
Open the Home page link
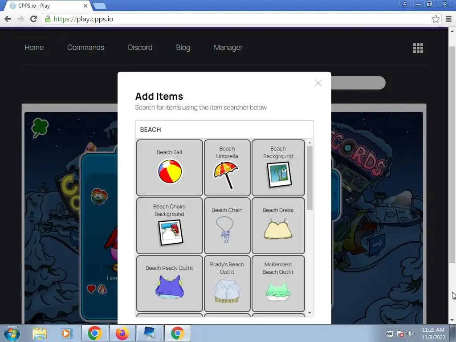[x=34, y=47]
